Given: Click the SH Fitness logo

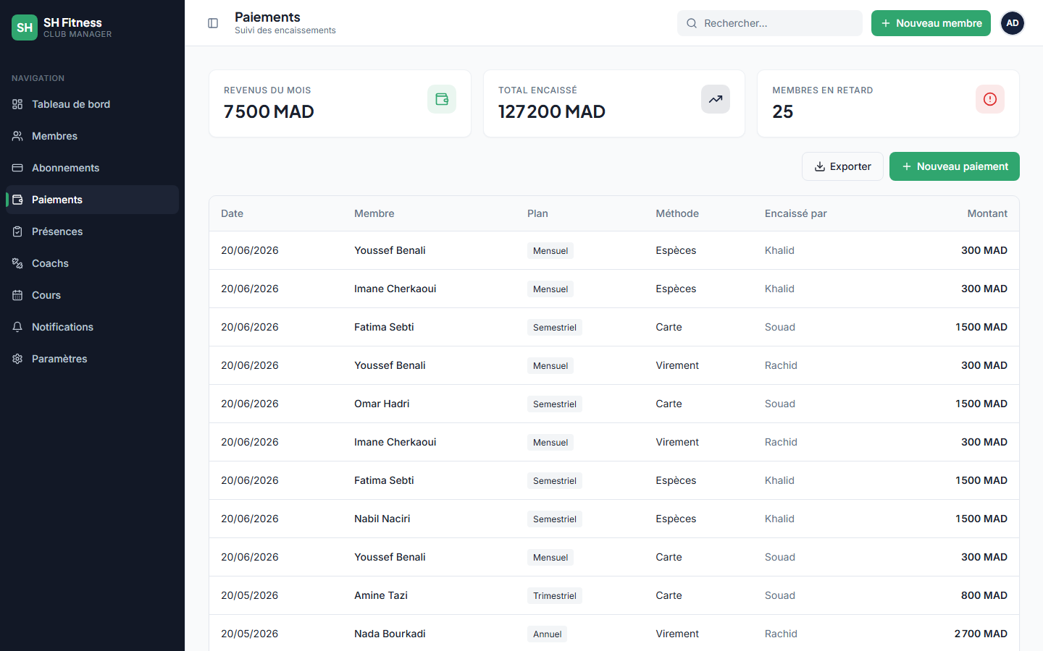Looking at the screenshot, I should pos(25,27).
